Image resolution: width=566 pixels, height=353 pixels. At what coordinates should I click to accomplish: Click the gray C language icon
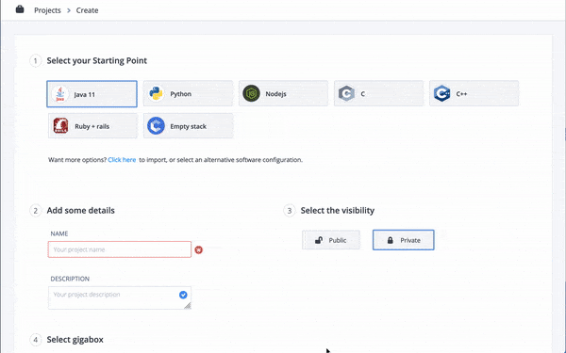(x=346, y=93)
